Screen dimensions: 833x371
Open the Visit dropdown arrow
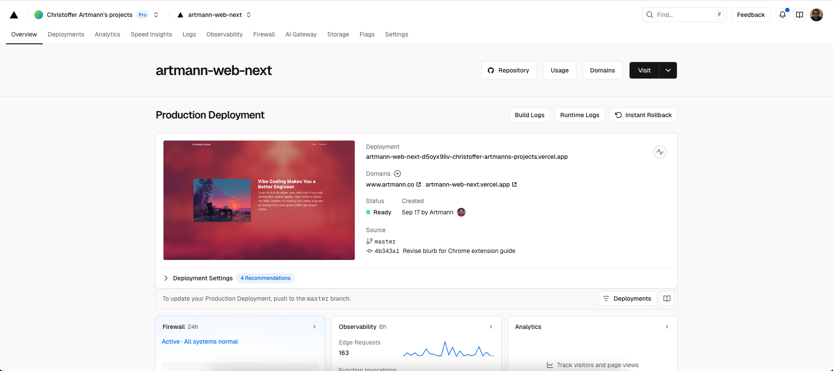point(668,70)
